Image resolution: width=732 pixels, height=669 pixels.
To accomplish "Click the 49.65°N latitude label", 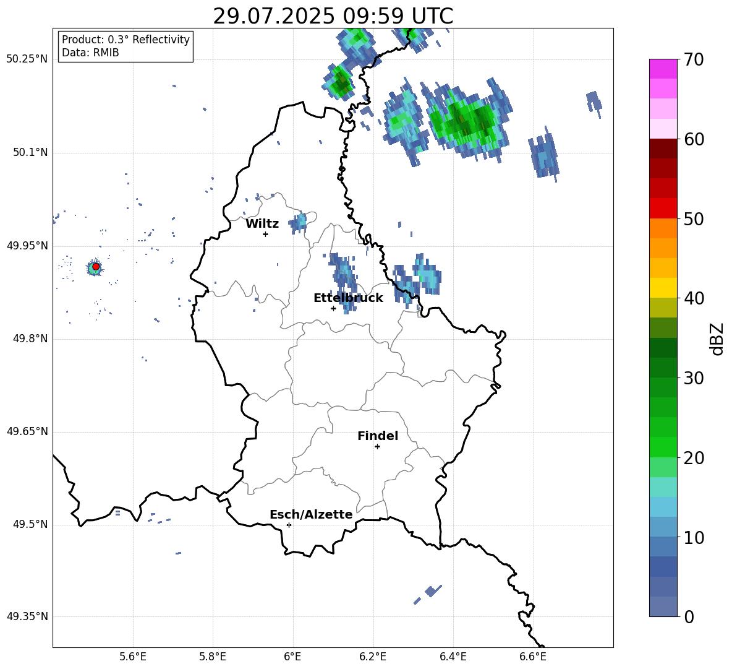I will pos(27,431).
